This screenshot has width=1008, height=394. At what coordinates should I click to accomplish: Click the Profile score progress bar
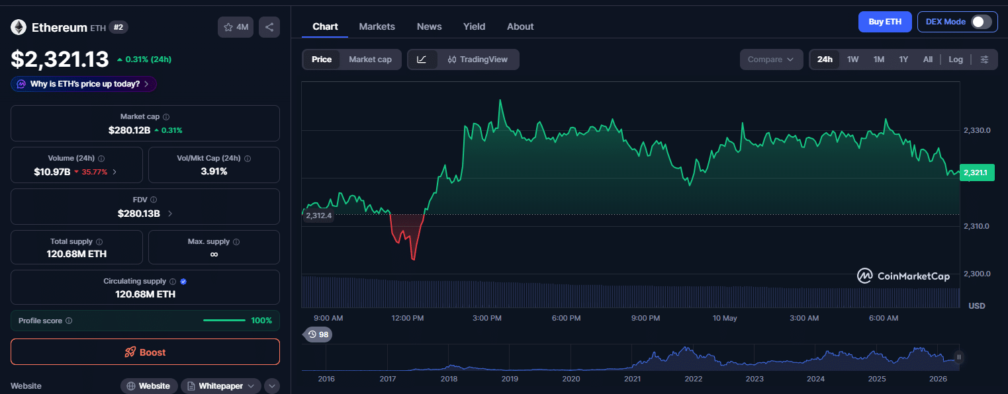[x=224, y=321]
